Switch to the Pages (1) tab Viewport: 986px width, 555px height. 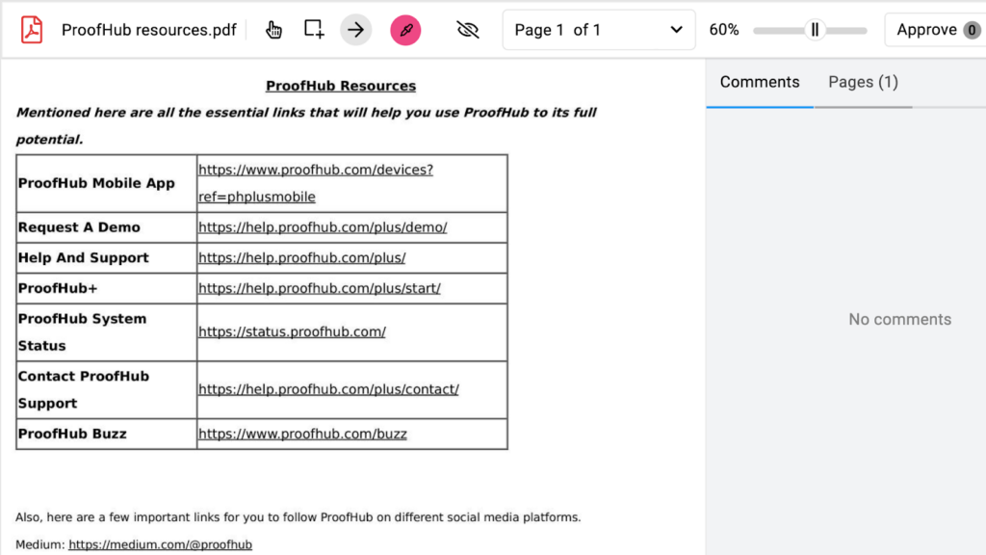tap(863, 82)
